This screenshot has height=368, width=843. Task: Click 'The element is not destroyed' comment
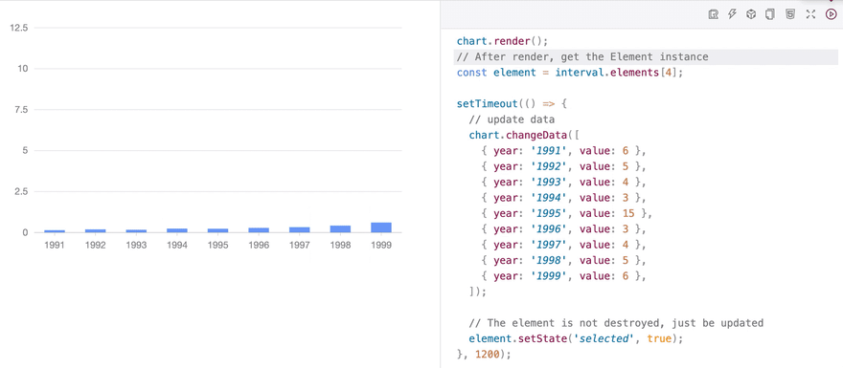click(x=616, y=323)
